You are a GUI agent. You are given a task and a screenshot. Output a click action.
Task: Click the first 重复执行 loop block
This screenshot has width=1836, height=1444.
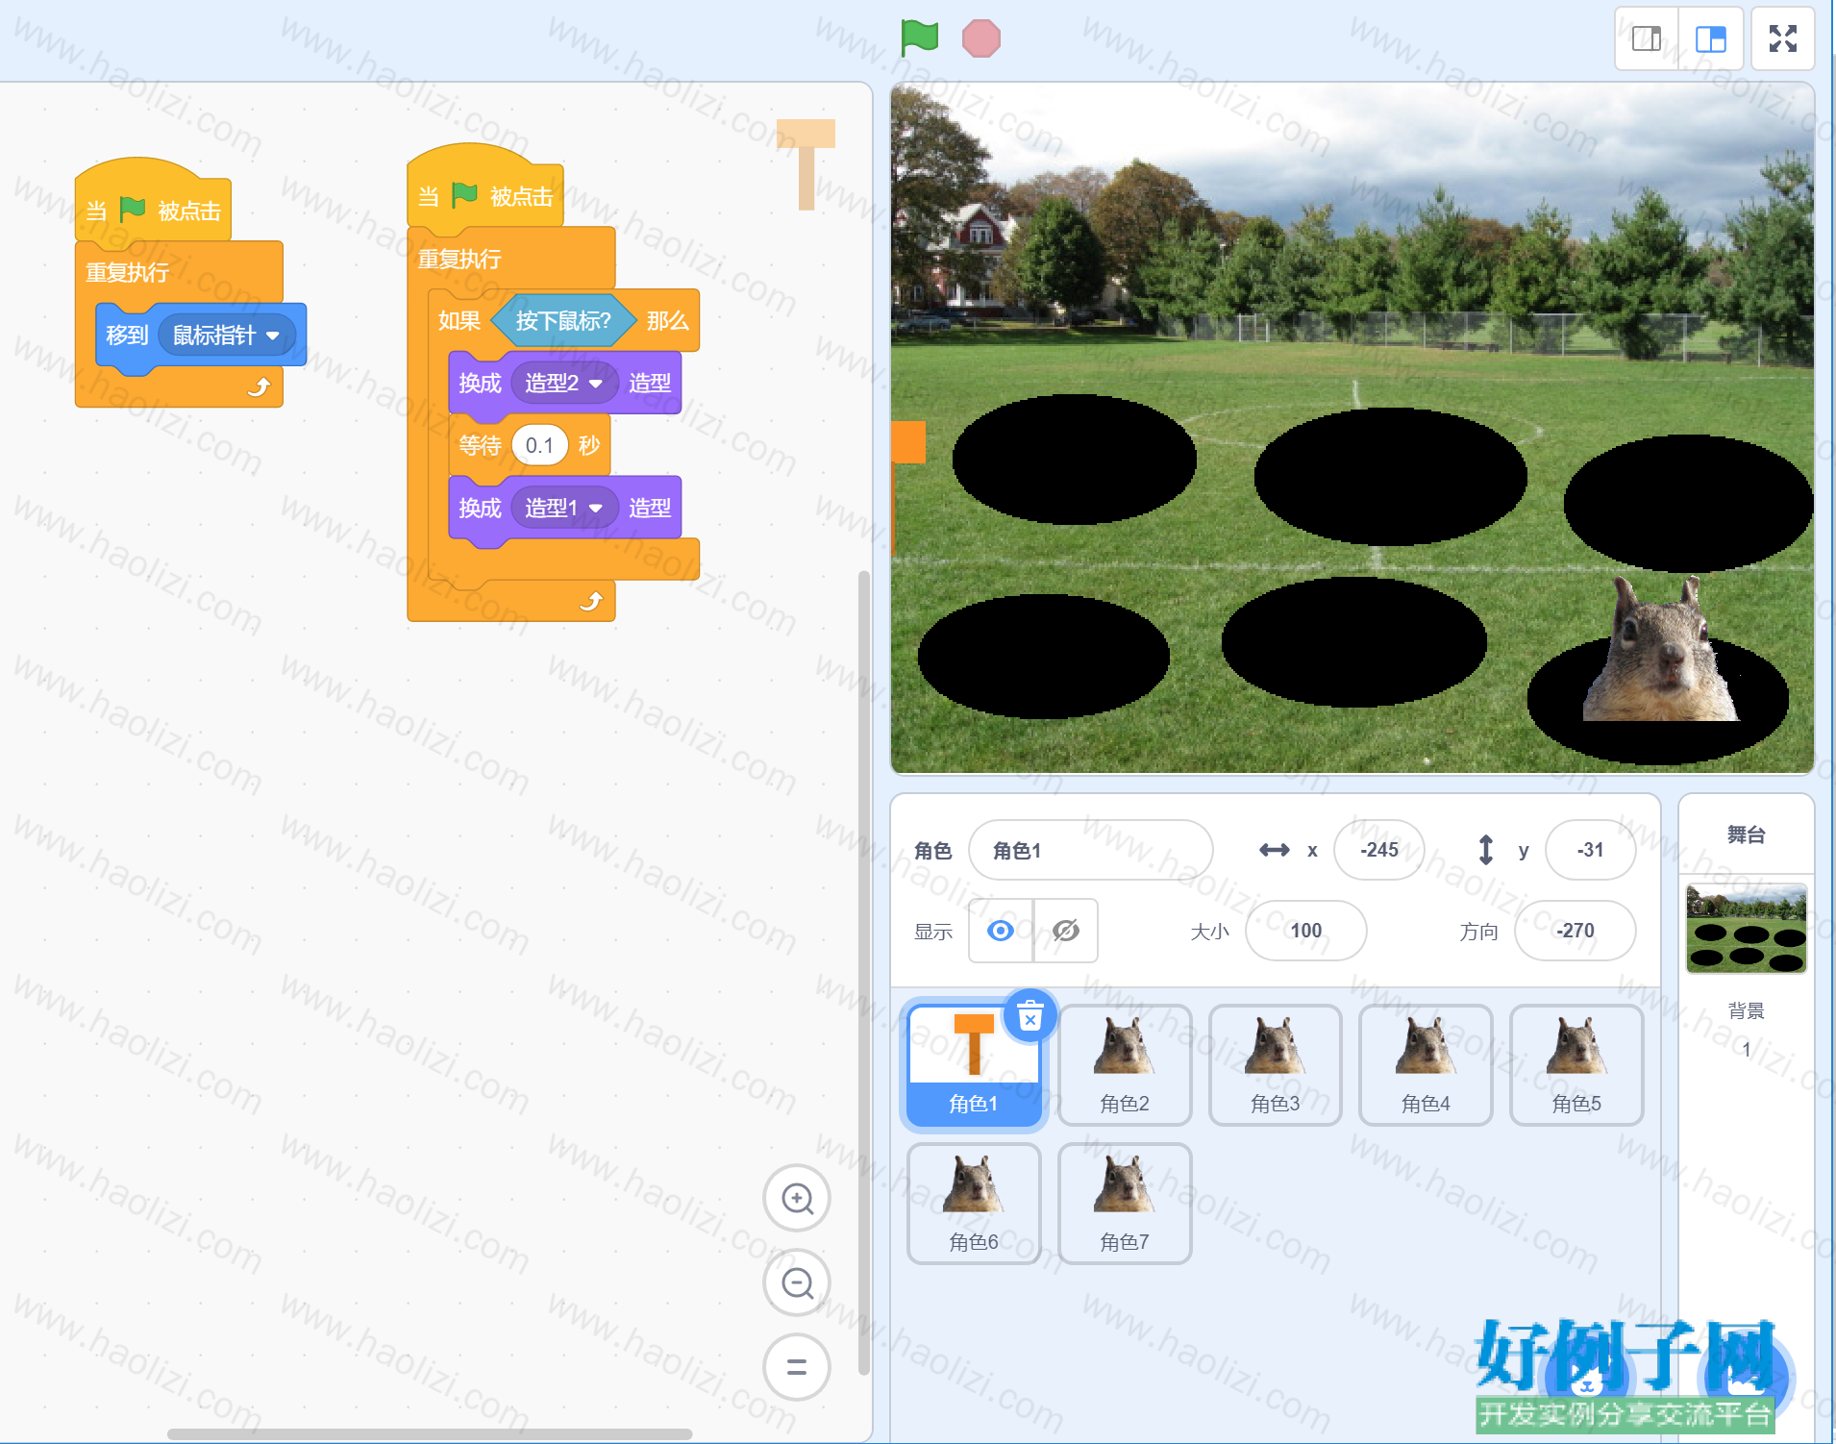[x=128, y=272]
